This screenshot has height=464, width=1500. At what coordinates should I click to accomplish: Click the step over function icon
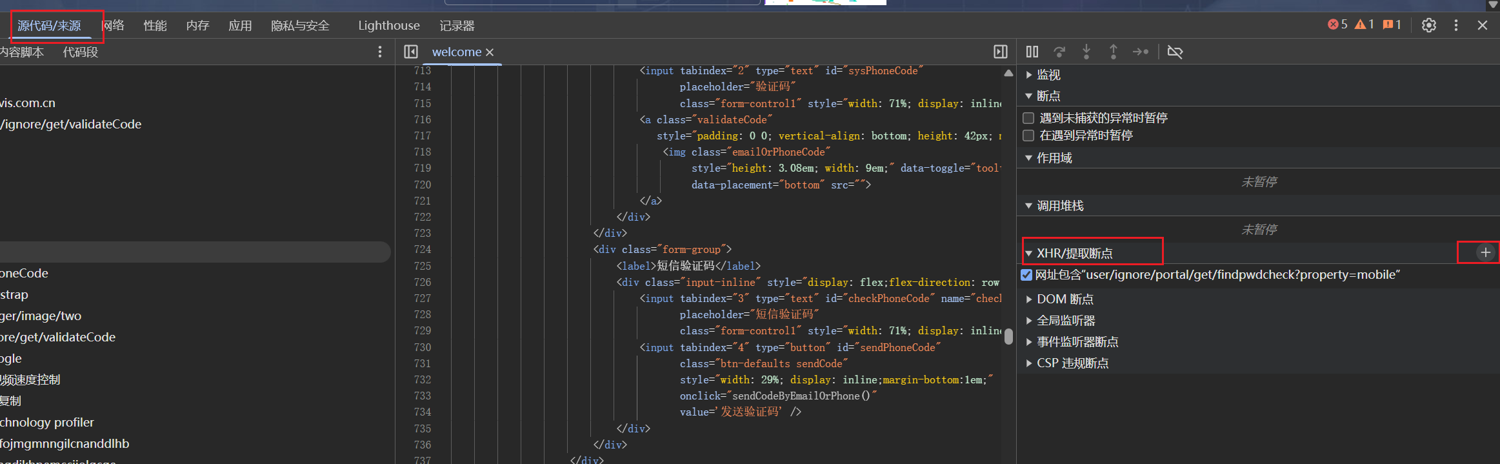click(1059, 52)
